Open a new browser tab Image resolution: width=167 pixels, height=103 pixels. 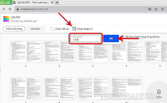[x=57, y=2]
